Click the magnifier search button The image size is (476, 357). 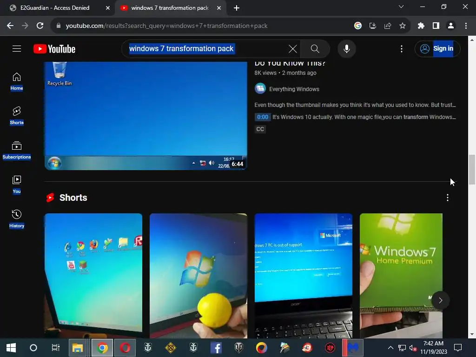tap(315, 48)
